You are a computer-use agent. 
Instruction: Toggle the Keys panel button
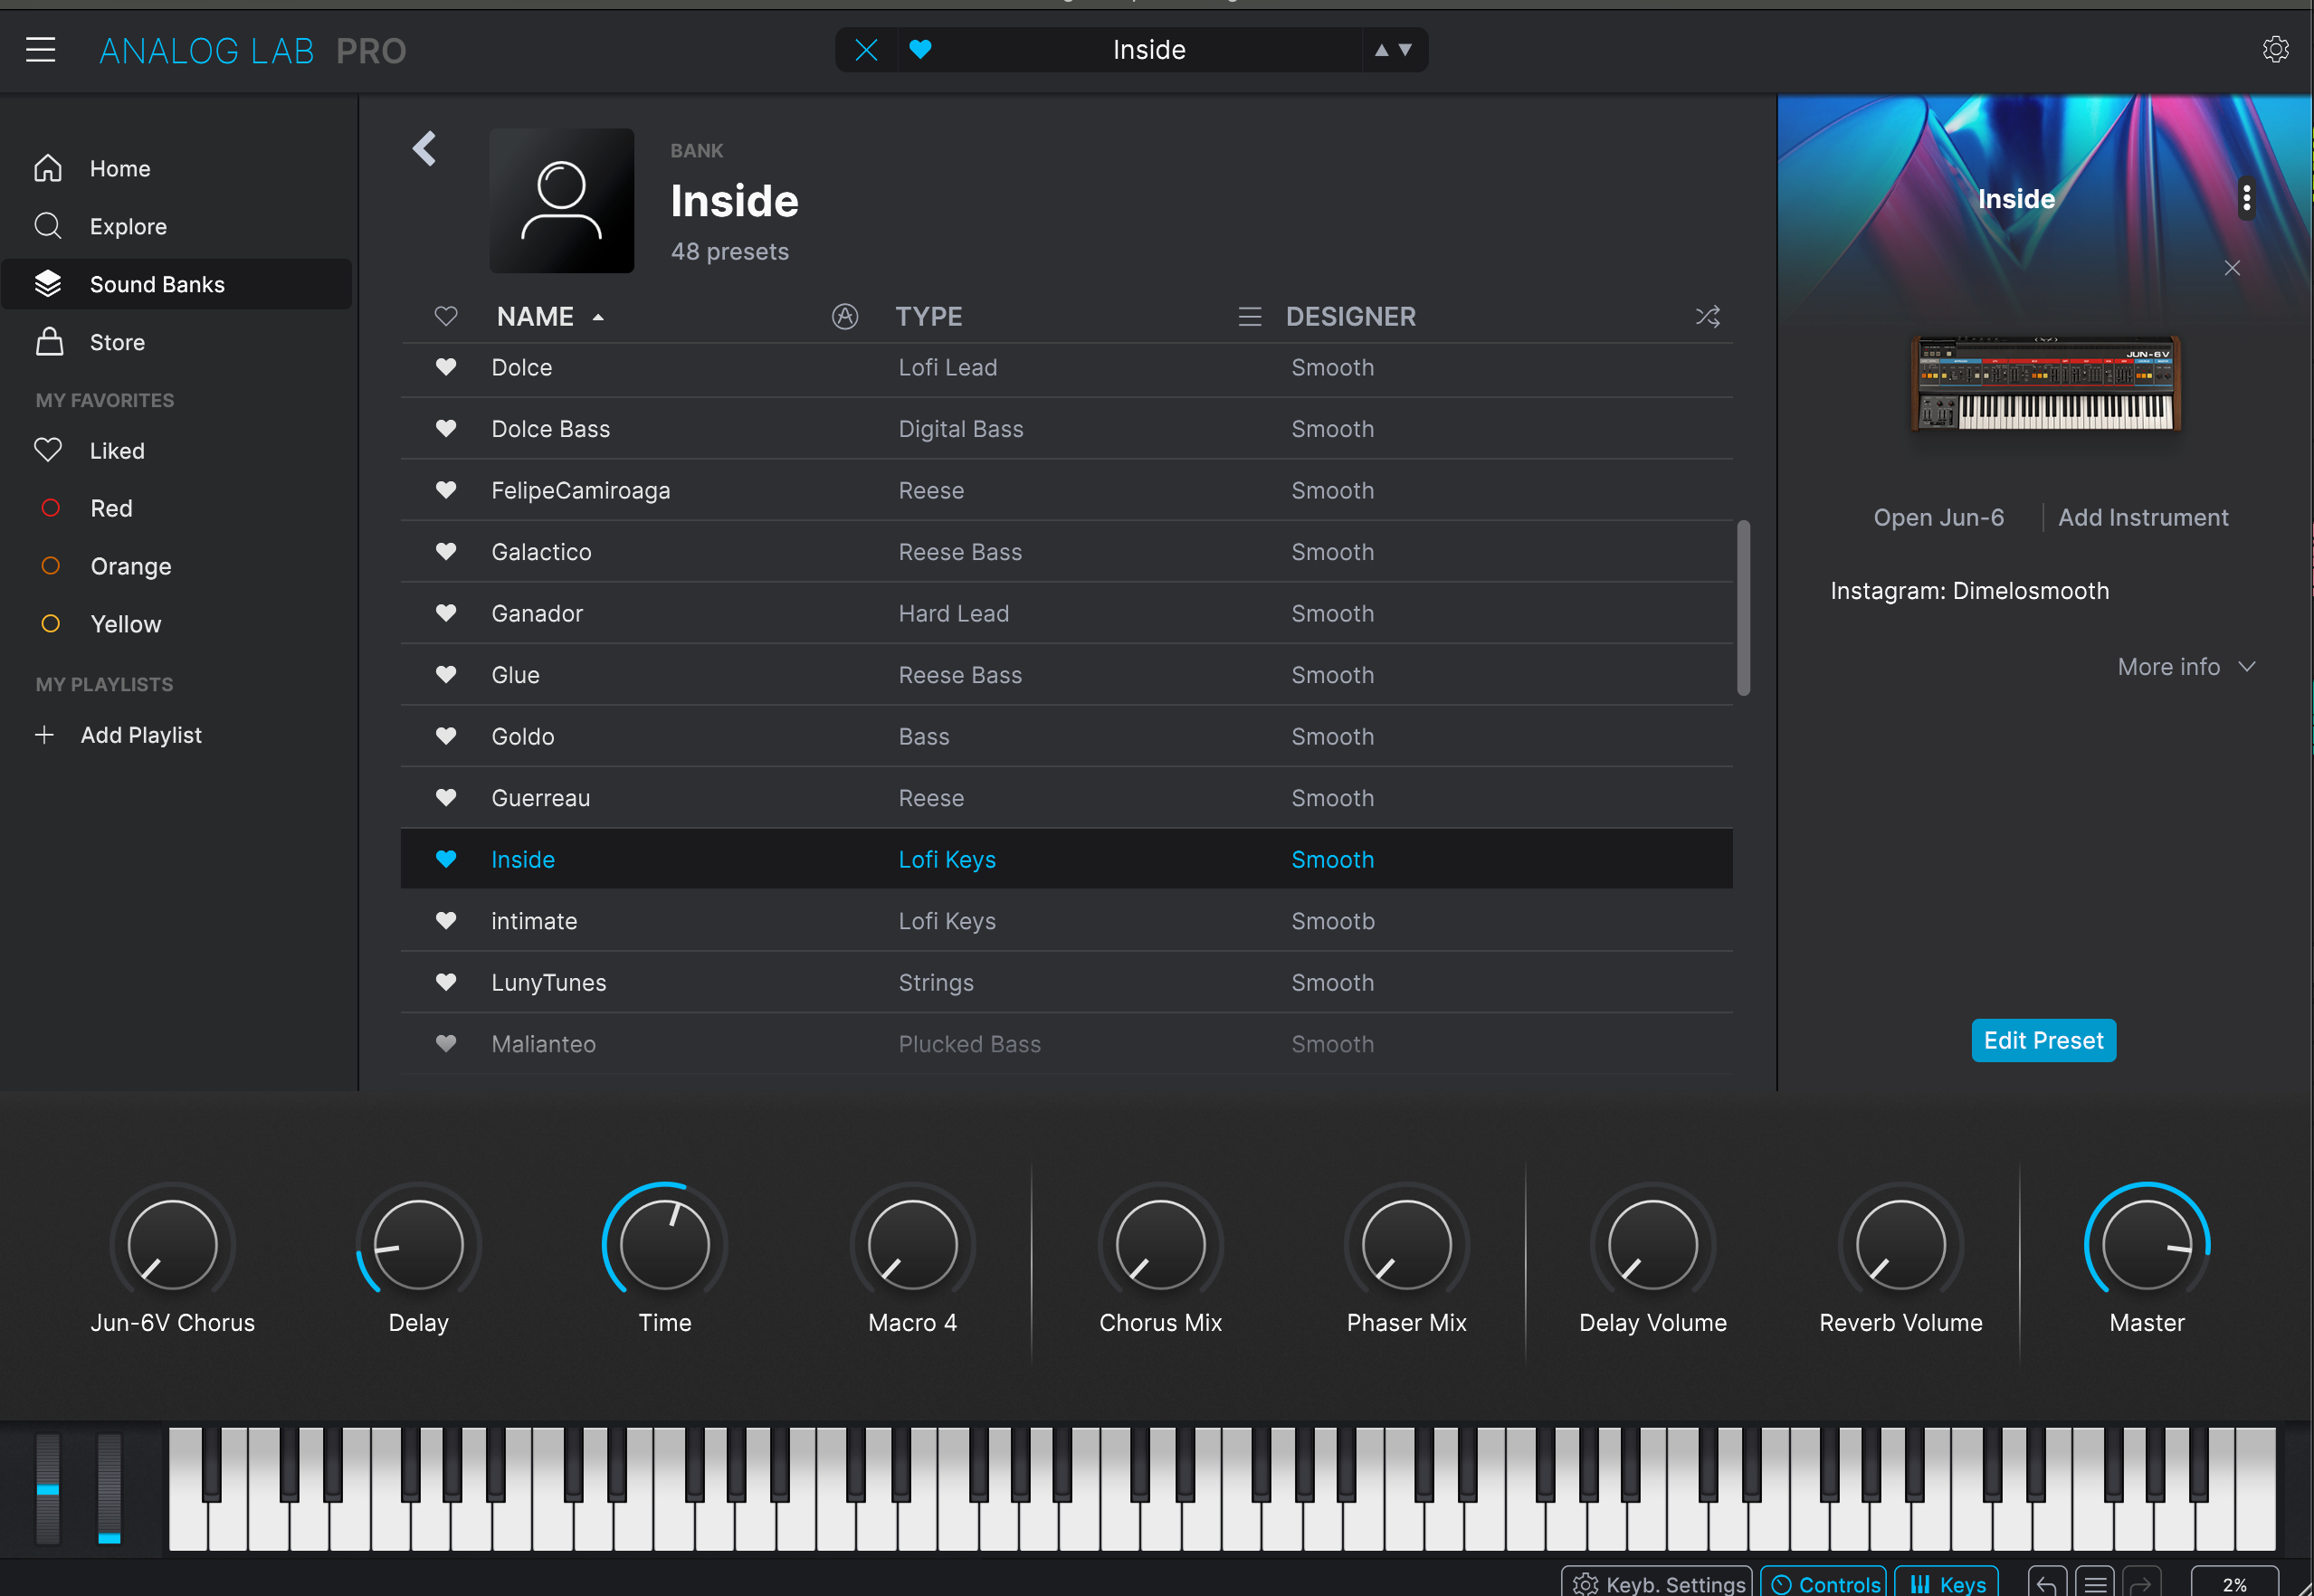(1947, 1583)
